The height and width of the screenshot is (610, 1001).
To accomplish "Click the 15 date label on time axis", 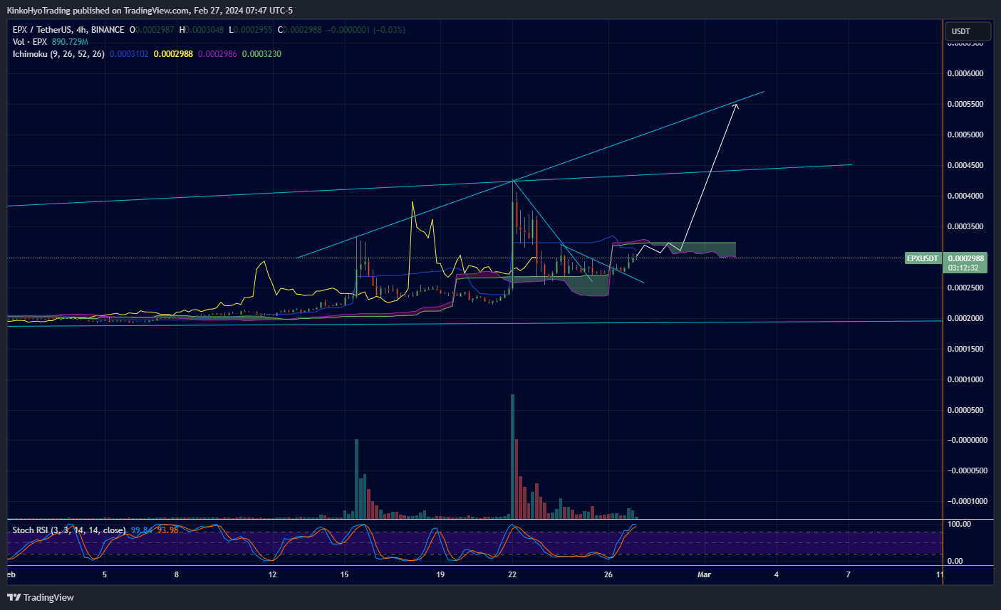I will pos(345,574).
